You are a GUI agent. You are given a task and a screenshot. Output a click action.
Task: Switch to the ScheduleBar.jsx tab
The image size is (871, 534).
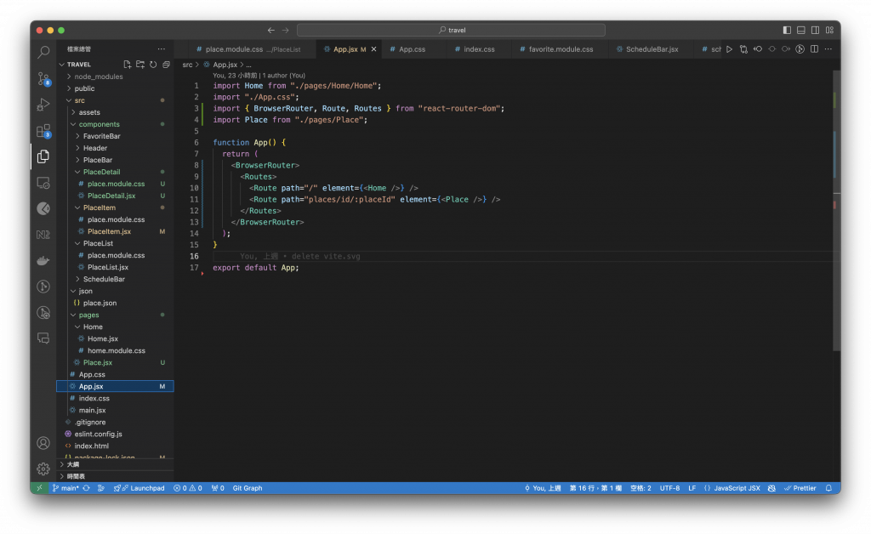(x=652, y=49)
